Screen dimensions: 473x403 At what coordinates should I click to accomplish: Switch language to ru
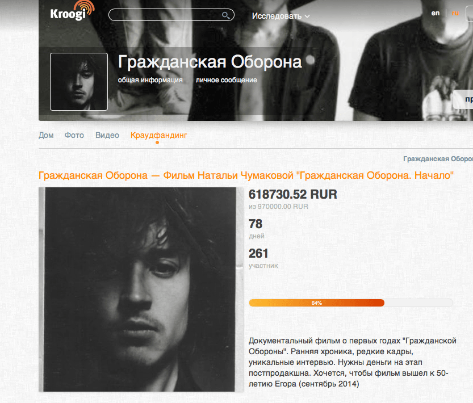click(x=455, y=13)
